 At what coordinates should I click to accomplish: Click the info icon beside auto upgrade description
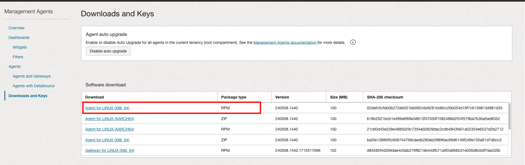tap(353, 42)
